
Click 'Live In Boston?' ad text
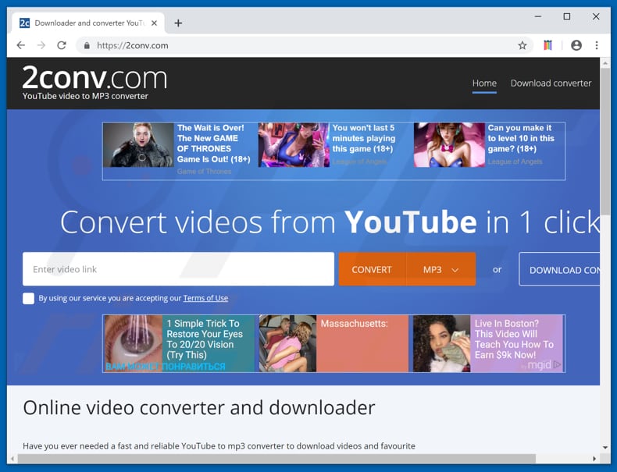[x=514, y=339]
